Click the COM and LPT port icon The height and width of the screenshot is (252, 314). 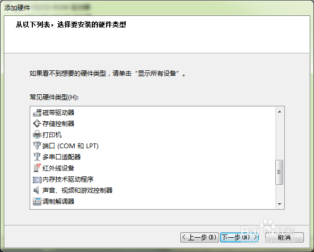[37, 146]
